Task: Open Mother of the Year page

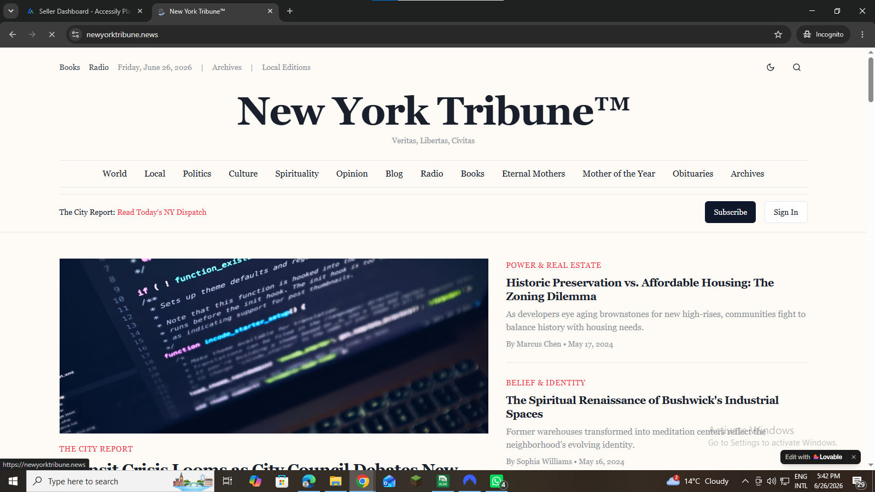Action: [619, 174]
